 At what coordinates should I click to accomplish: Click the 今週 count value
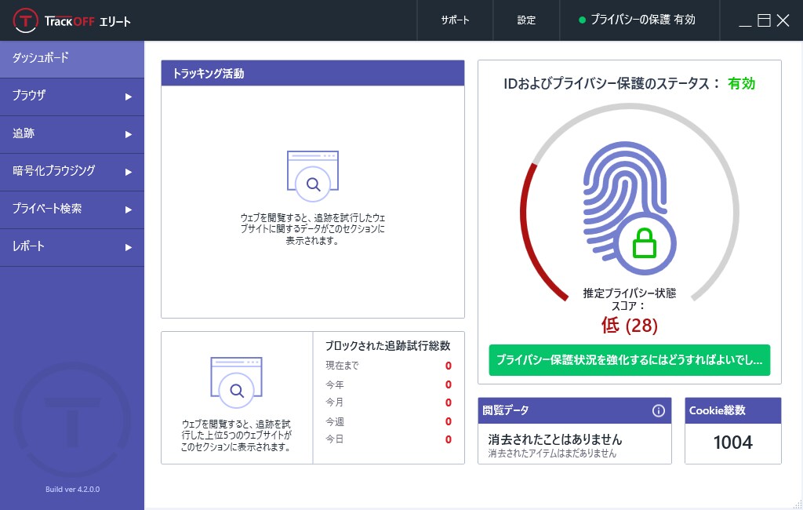448,422
